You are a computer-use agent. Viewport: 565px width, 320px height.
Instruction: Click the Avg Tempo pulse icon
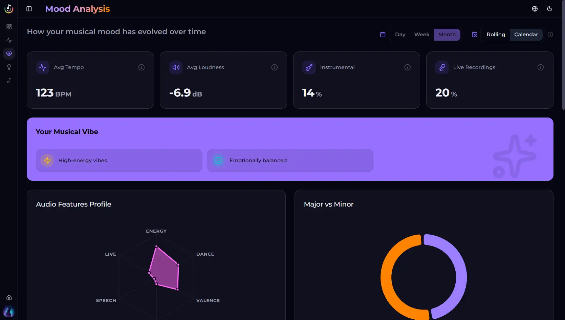pos(43,67)
